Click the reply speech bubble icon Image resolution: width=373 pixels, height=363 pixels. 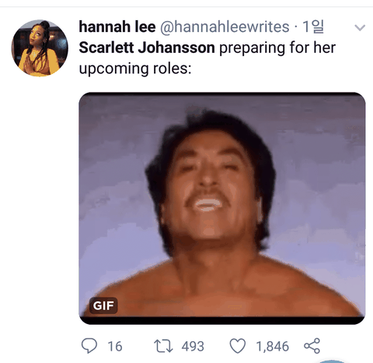click(x=89, y=346)
